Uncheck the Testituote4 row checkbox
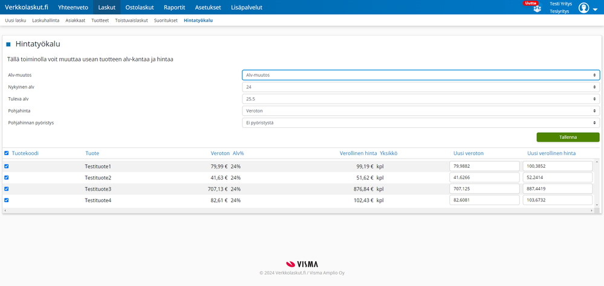 pyautogui.click(x=7, y=200)
